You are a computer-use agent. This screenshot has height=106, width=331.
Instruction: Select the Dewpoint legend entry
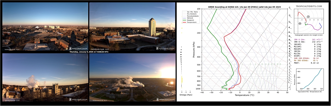[189, 20]
